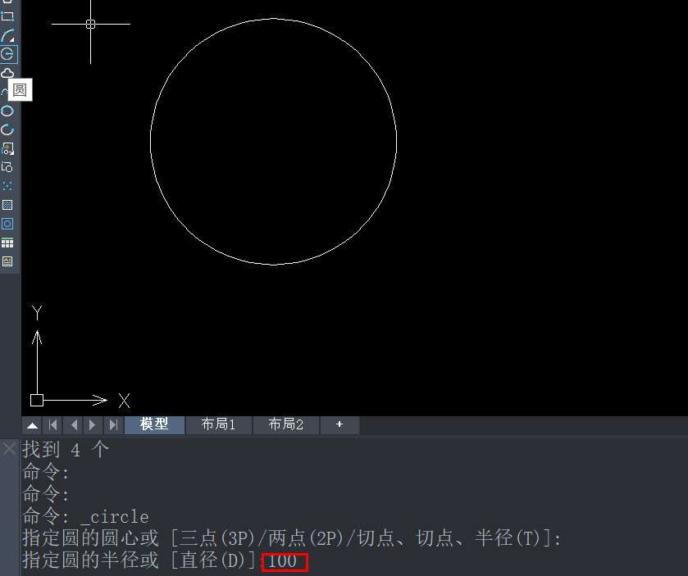688x576 pixels.
Task: Click the 直径(D) option in command prompt
Action: [213, 560]
